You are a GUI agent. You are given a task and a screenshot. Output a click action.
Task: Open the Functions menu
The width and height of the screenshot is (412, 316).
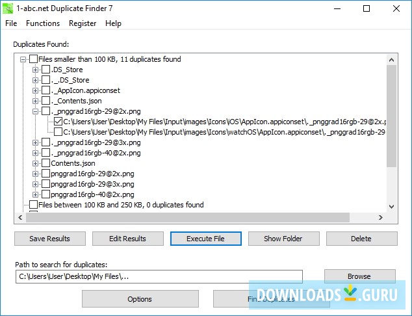[43, 23]
